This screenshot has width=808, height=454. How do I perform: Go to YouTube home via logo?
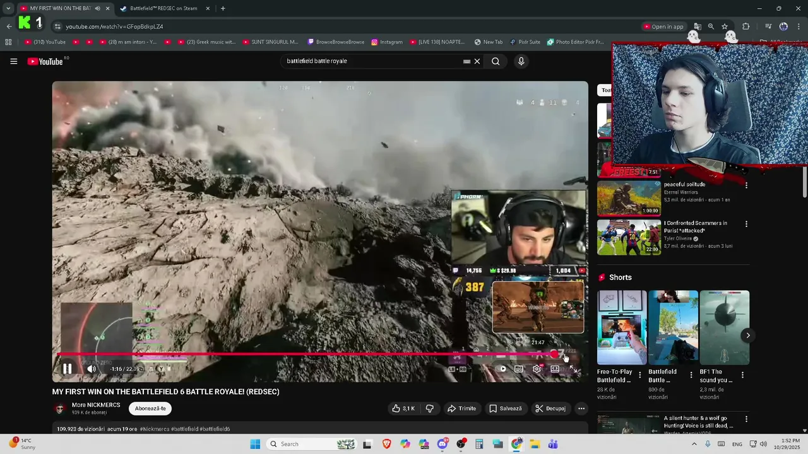tap(45, 61)
